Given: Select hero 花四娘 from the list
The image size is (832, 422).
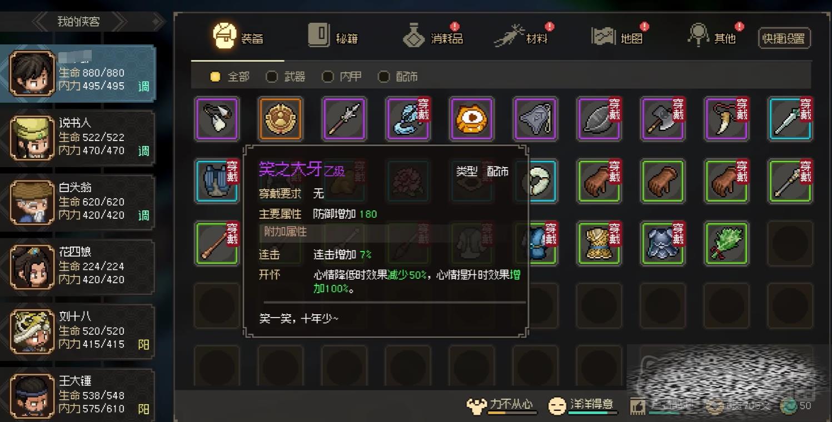Looking at the screenshot, I should tap(78, 267).
